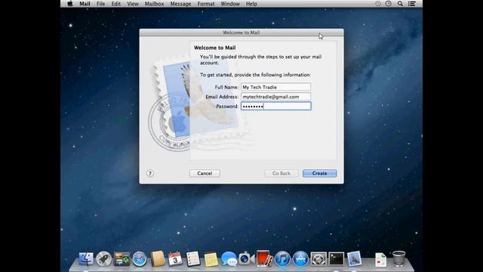Click the 'Welcome to Mail' bold heading

(x=214, y=48)
